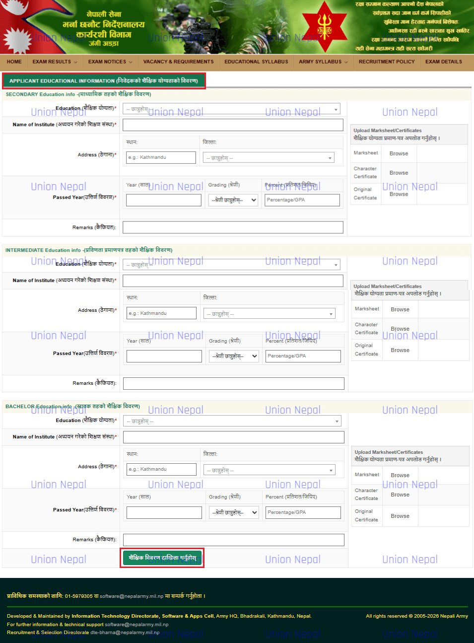The height and width of the screenshot is (643, 474).
Task: Click Applicant Educational Information heading tab
Action: (104, 80)
